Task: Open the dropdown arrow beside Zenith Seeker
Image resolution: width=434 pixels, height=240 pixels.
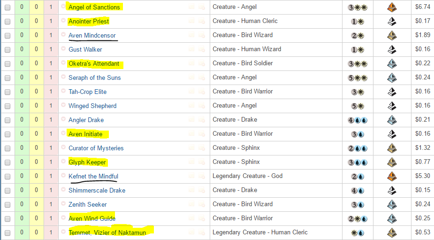Action: [63, 203]
